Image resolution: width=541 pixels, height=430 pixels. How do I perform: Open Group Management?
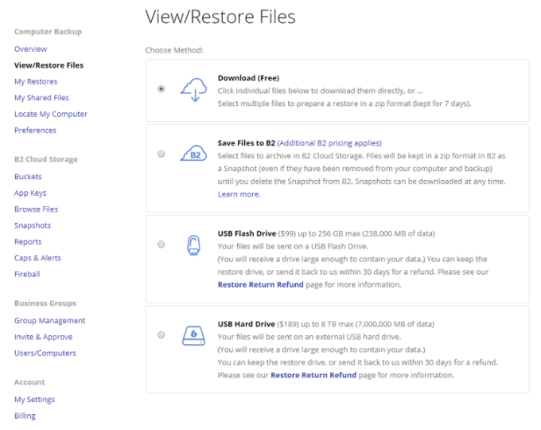pos(49,321)
